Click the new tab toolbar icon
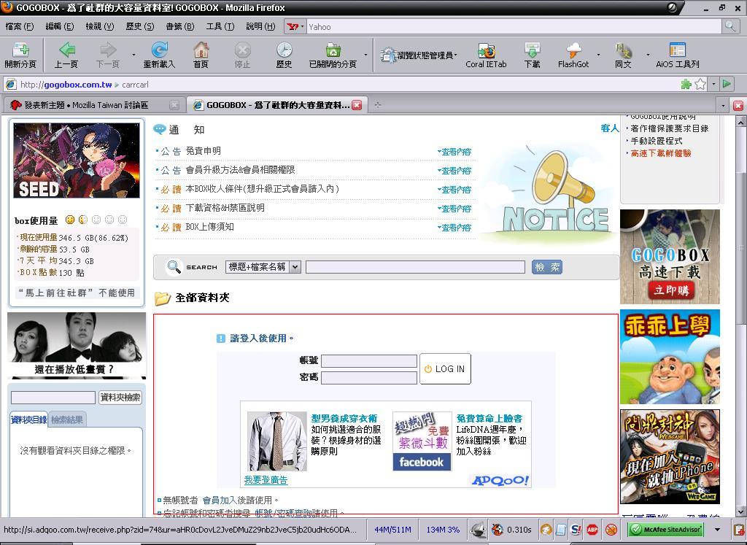 pyautogui.click(x=20, y=50)
